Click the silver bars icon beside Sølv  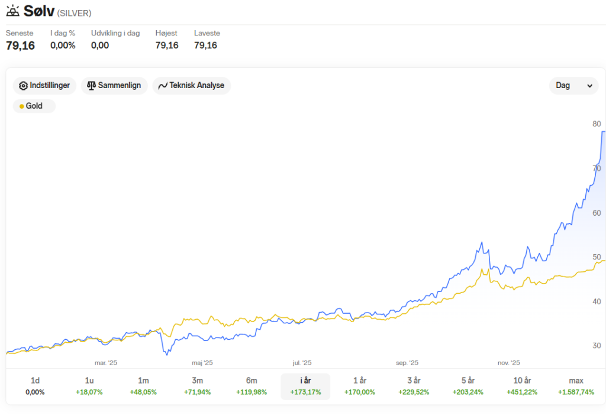click(x=13, y=11)
